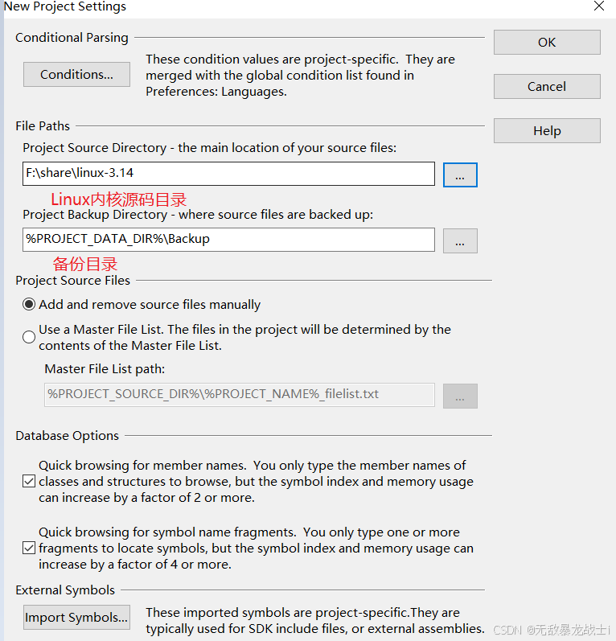Close the New Project Settings dialog
The image size is (616, 641).
click(x=599, y=6)
